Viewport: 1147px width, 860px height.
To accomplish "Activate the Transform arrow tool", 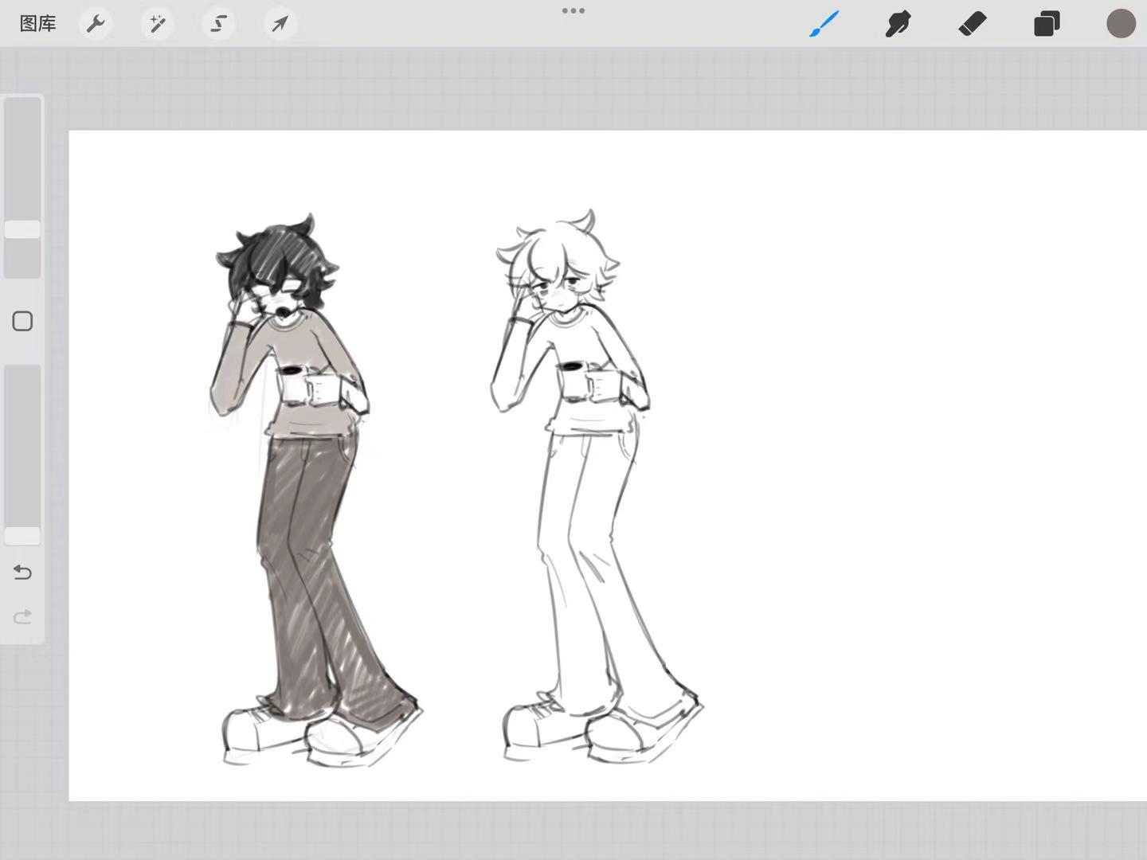I will (280, 24).
